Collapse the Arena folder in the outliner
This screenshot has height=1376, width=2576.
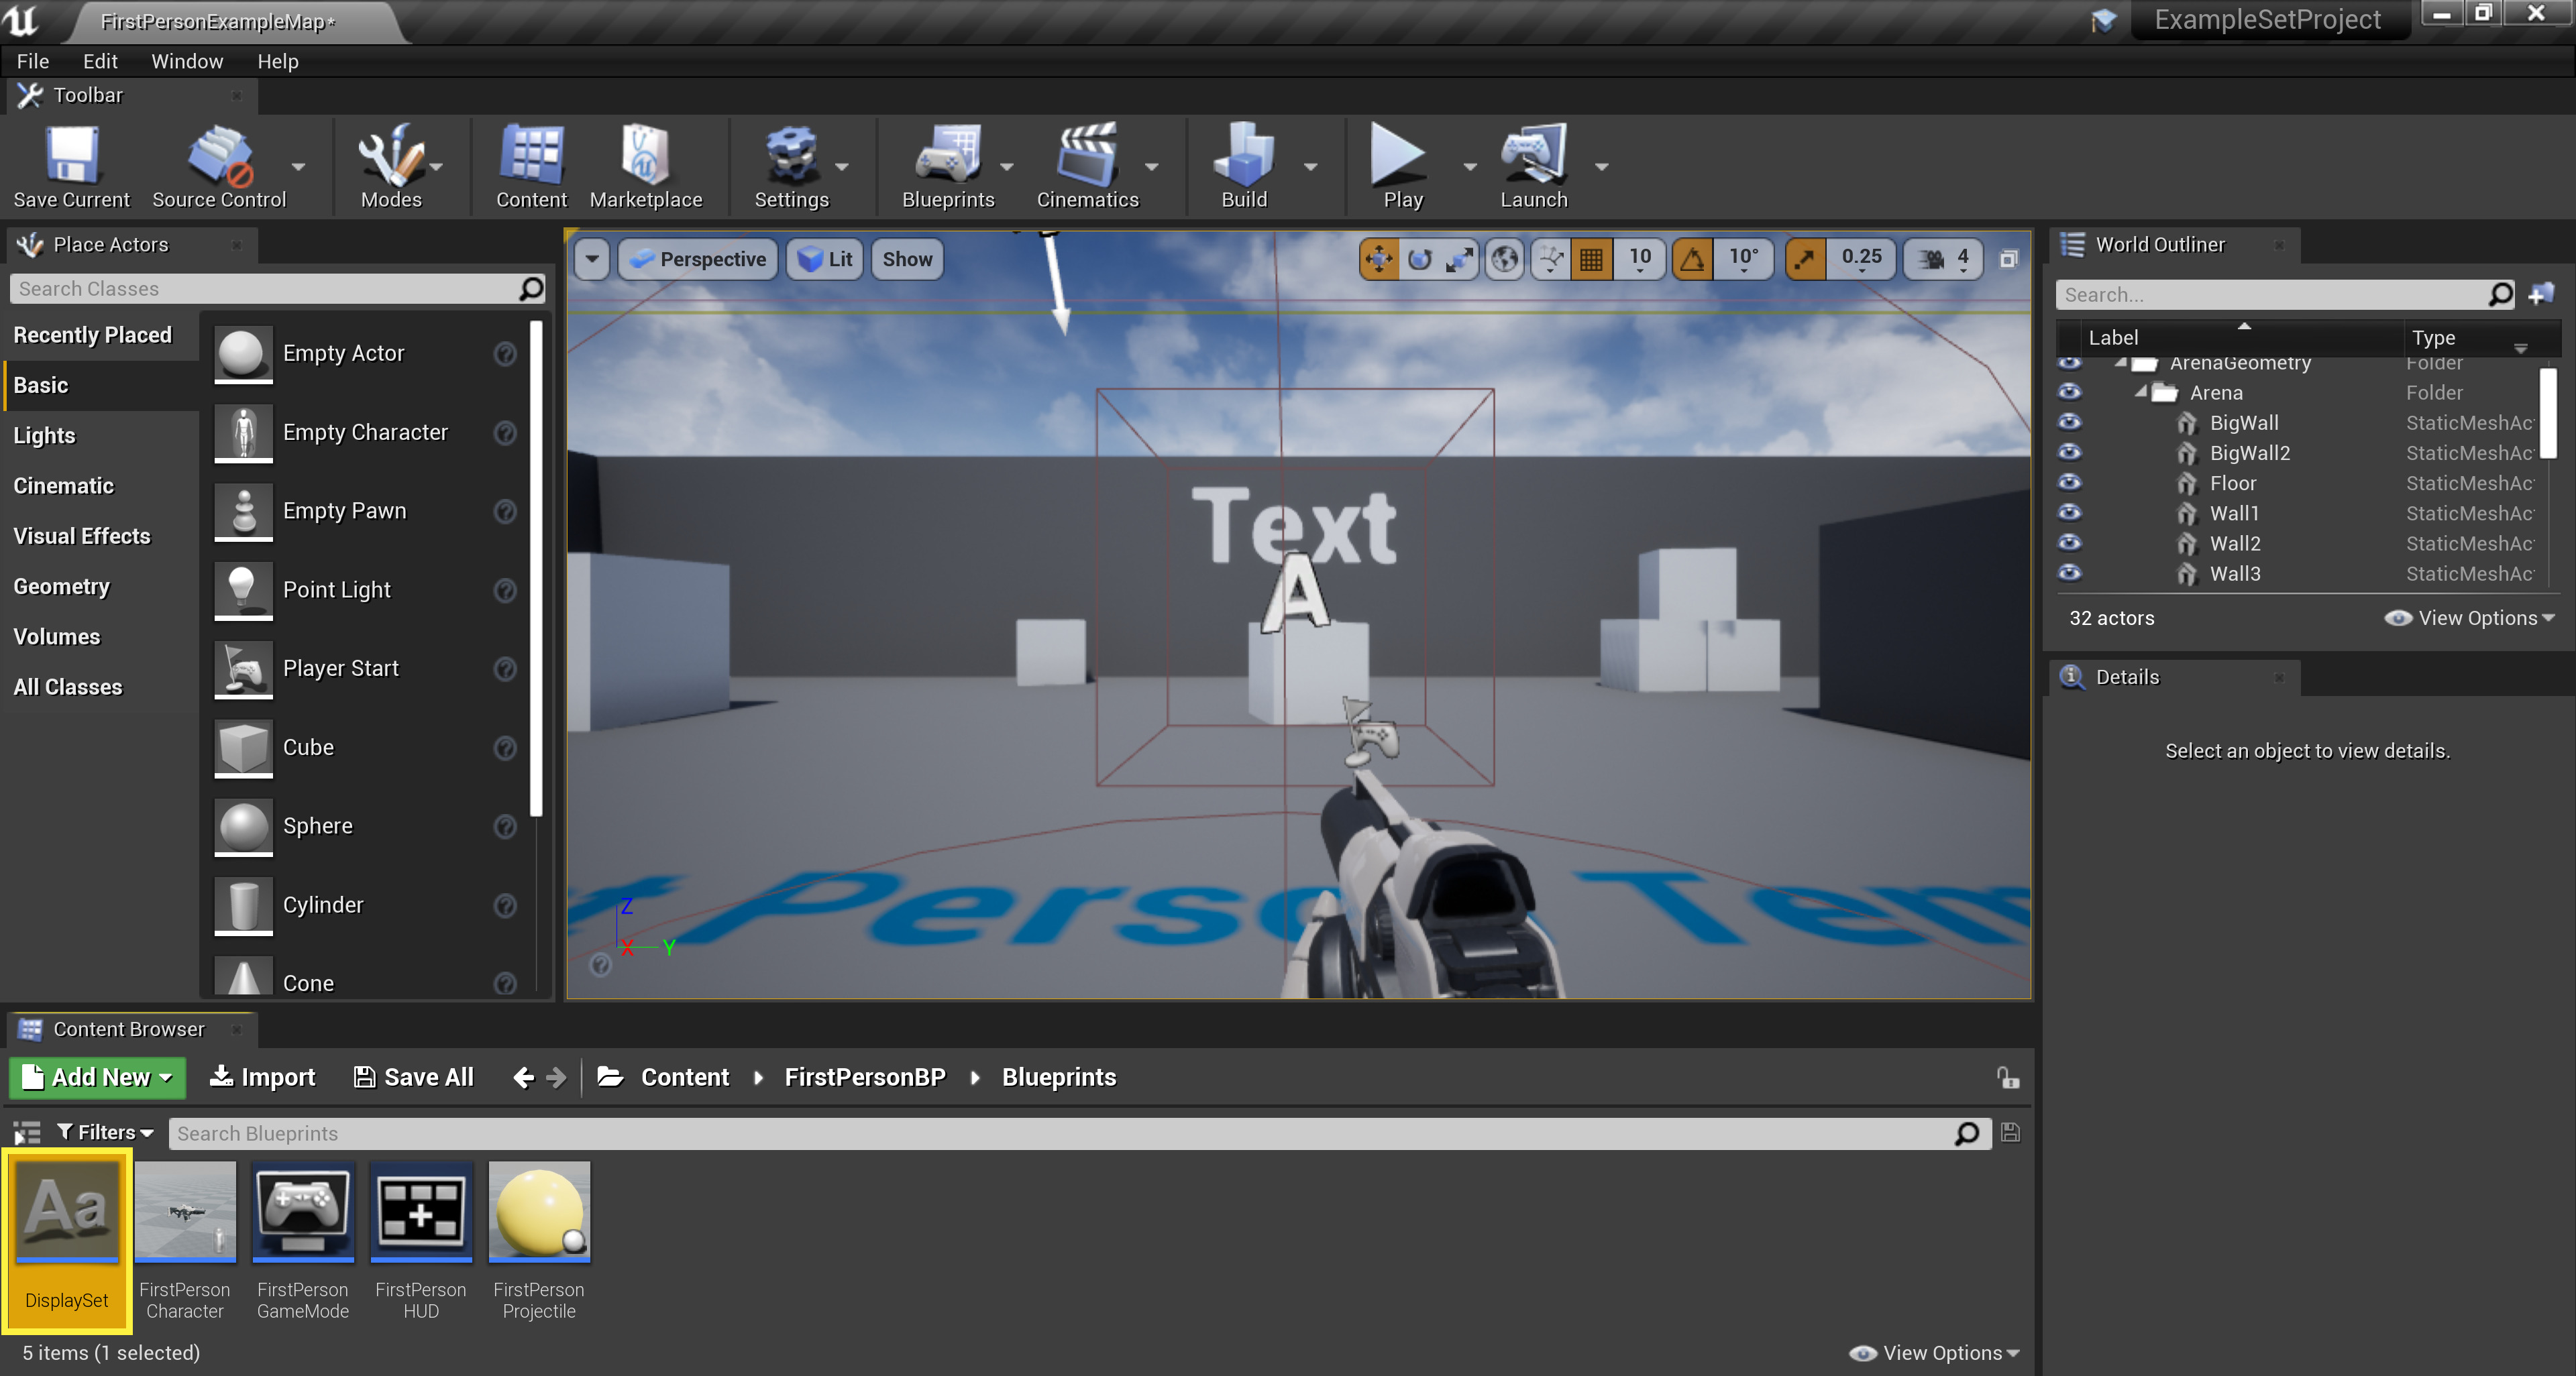(2140, 392)
